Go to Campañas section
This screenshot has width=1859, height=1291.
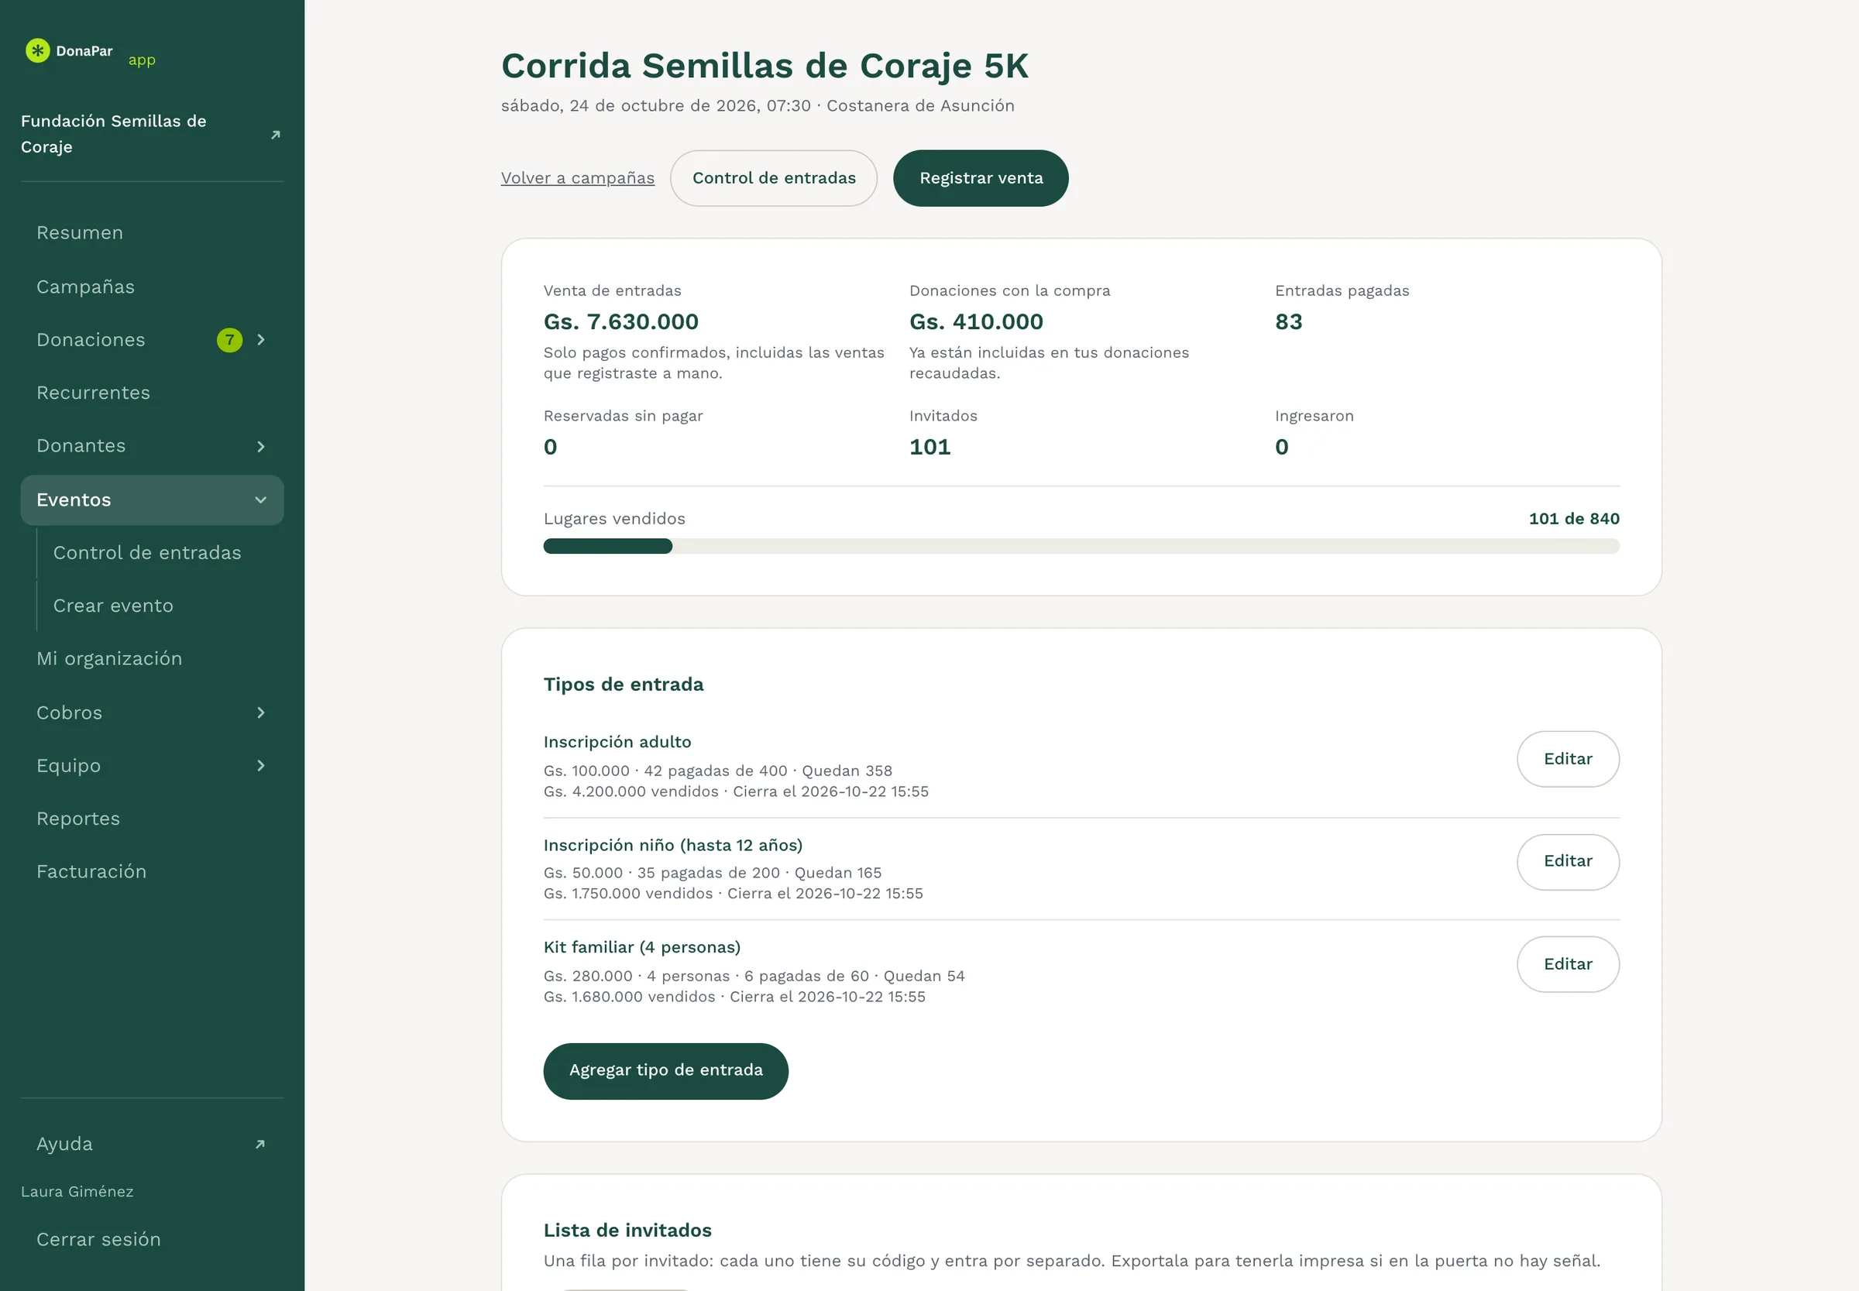(x=152, y=287)
